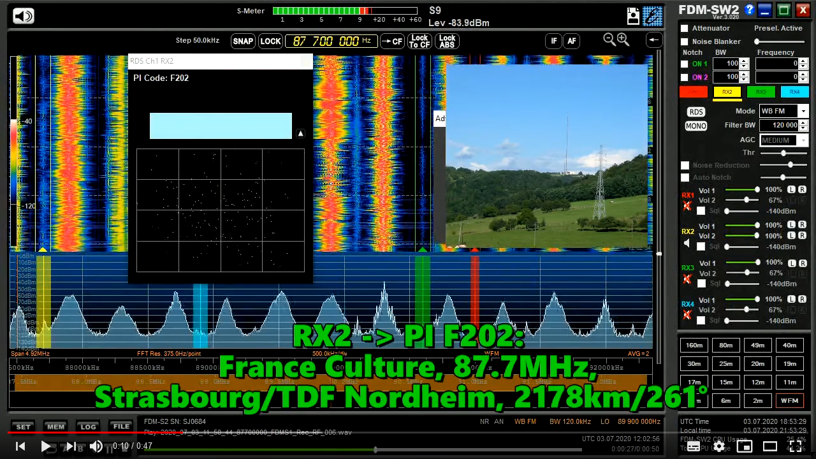Select the 20m band button
816x459 pixels.
[x=757, y=364]
